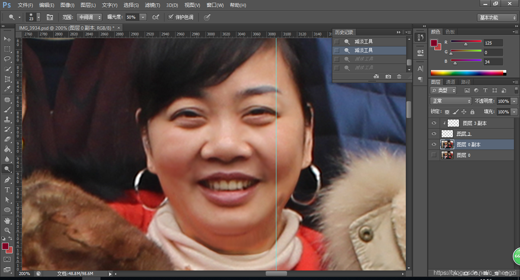Create snapshot in History panel
The image size is (520, 280).
point(388,76)
